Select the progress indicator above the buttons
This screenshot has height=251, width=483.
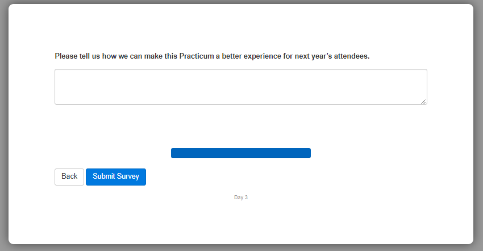[240, 153]
